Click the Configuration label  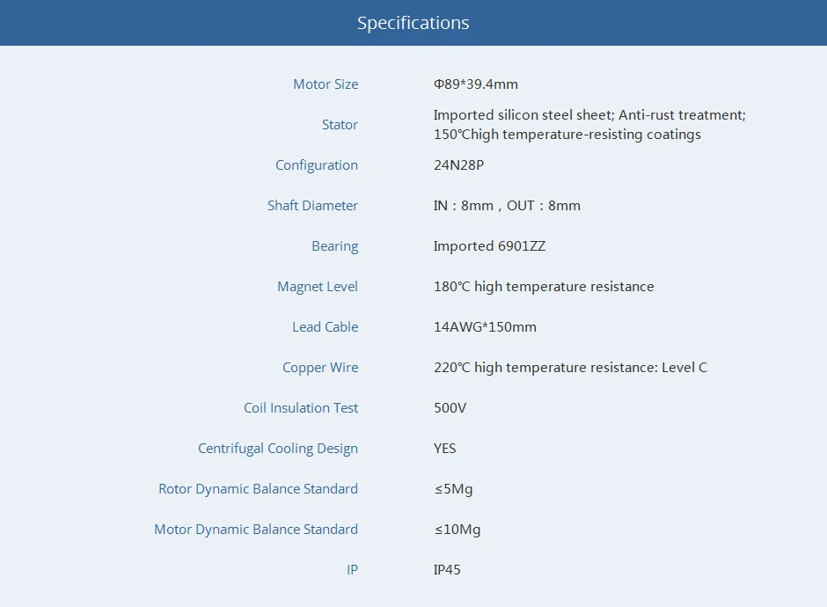317,165
